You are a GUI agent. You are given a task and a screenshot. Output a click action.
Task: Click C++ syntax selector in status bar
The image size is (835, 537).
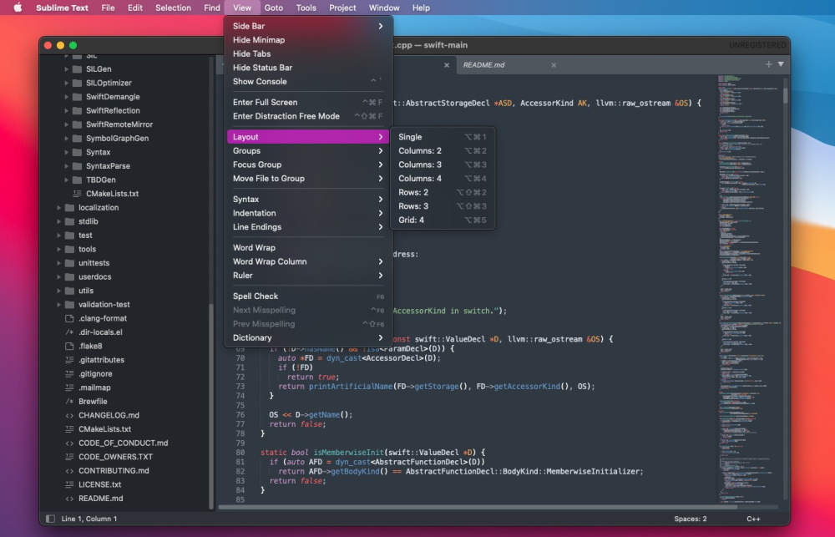click(753, 519)
